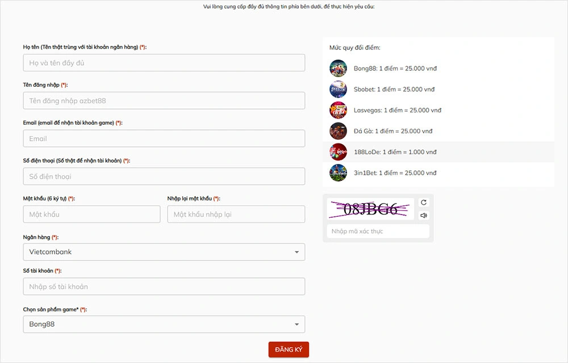Screen dimensions: 568x363
Task: Focus the Tên đăng nhập azbet88 field
Action: tap(164, 100)
